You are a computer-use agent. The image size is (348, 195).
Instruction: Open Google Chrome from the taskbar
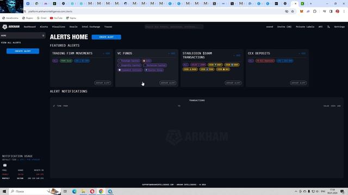[101, 191]
